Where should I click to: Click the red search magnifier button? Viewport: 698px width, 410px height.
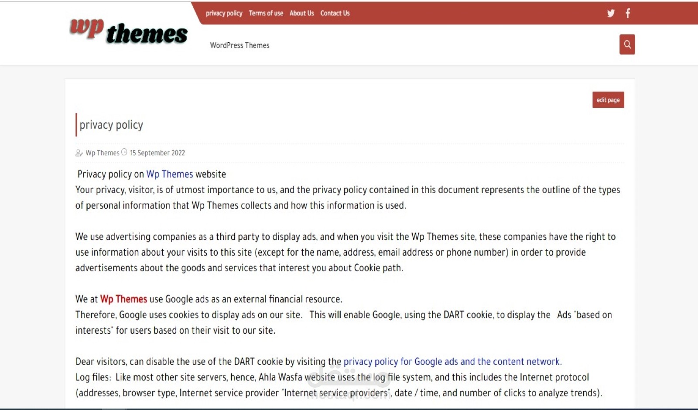tap(627, 44)
